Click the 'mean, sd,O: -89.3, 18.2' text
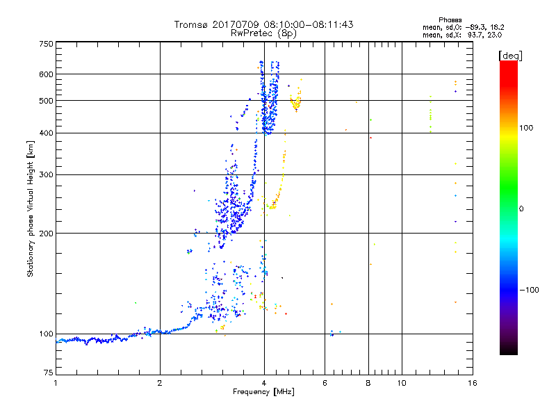 (x=463, y=27)
